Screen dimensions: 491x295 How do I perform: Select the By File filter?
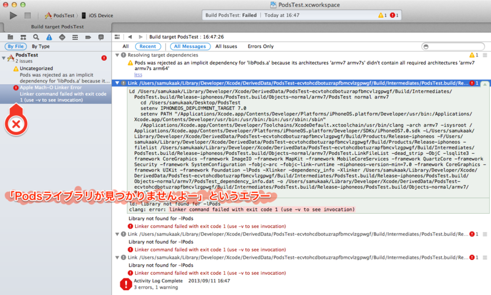click(x=16, y=46)
